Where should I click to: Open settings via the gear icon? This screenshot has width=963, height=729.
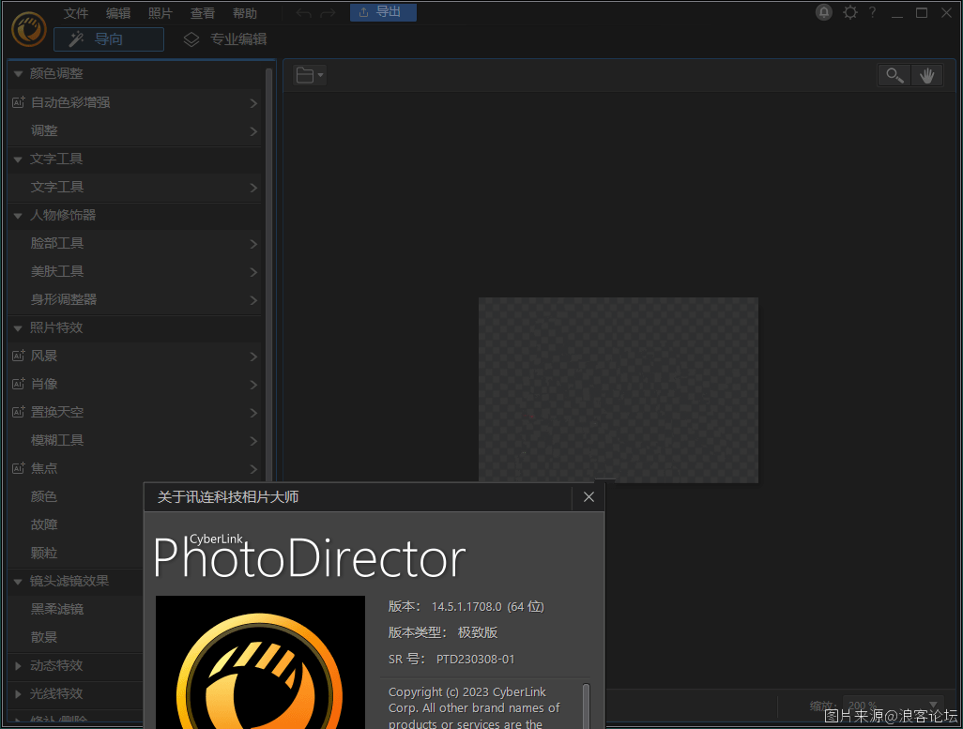(849, 12)
